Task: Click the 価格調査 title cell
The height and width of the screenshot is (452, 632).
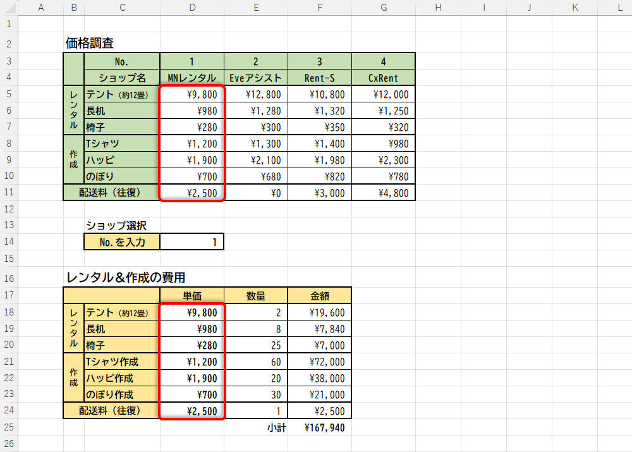Action: tap(90, 43)
